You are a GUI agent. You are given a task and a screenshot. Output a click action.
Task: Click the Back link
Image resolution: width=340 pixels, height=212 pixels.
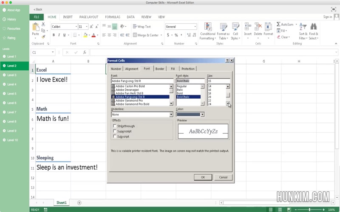(38, 9)
